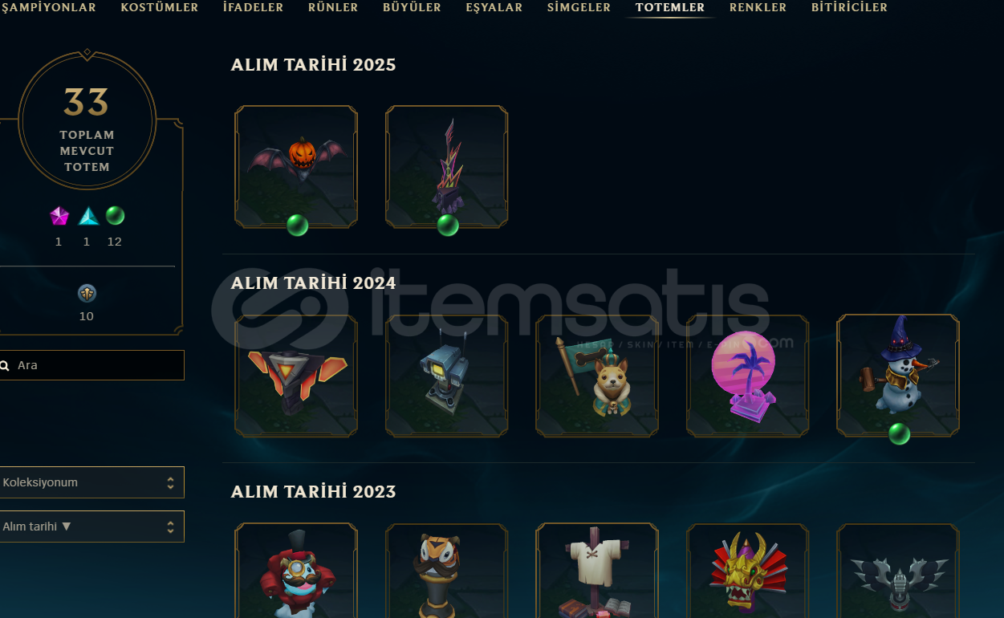The height and width of the screenshot is (618, 1004).
Task: Open the BİTİRİCİLER tab
Action: (849, 7)
